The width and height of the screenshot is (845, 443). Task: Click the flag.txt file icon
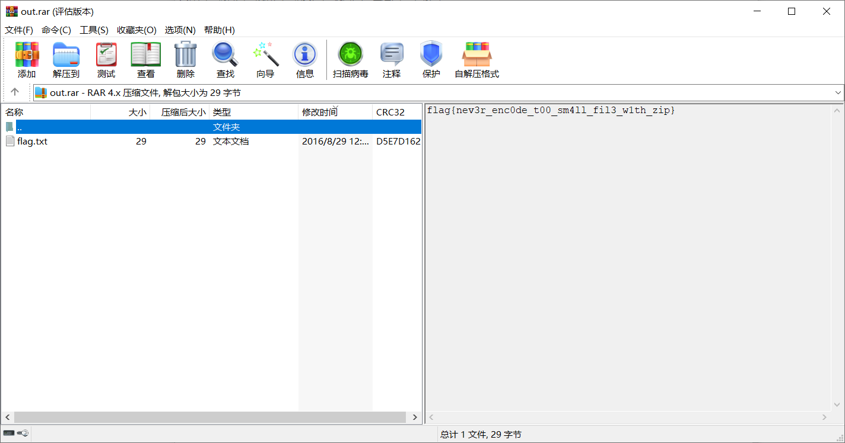(x=10, y=141)
